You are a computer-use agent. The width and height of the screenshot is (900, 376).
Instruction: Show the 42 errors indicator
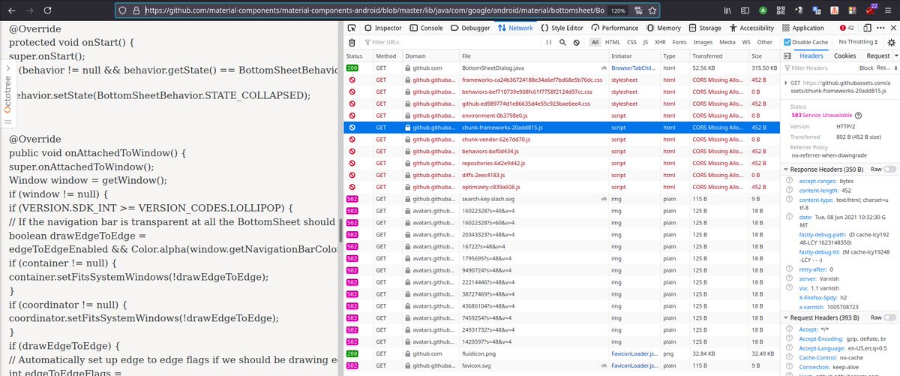(x=847, y=28)
